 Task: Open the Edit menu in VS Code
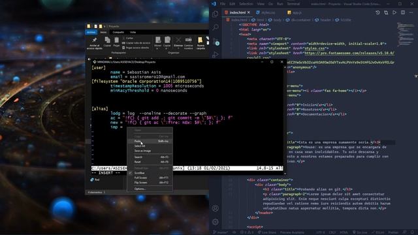point(233,4)
